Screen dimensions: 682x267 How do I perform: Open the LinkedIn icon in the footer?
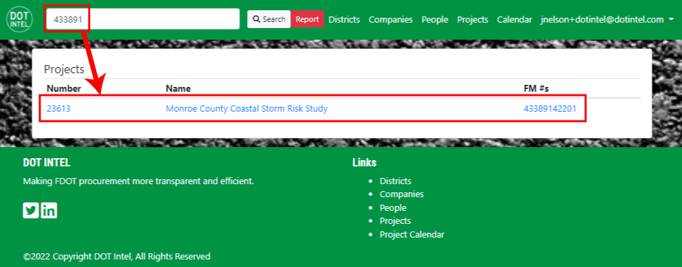pyautogui.click(x=49, y=211)
